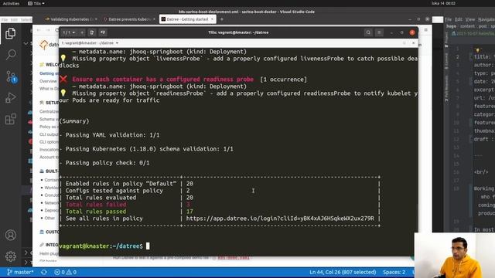Open the Tilix application menu in top bar
The image size is (495, 278).
point(36,3)
